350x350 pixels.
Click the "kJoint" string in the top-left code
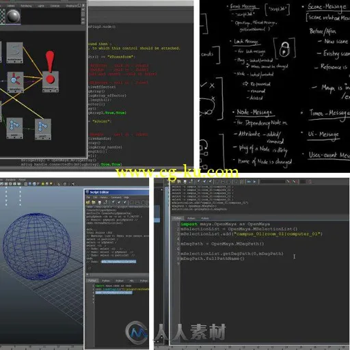pos(101,121)
